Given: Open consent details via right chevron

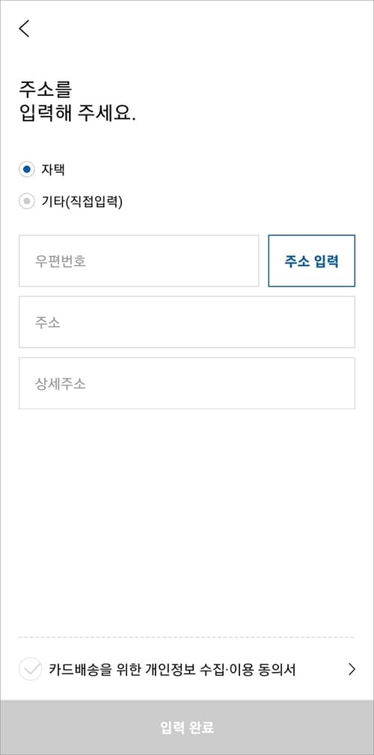Looking at the screenshot, I should pyautogui.click(x=352, y=669).
